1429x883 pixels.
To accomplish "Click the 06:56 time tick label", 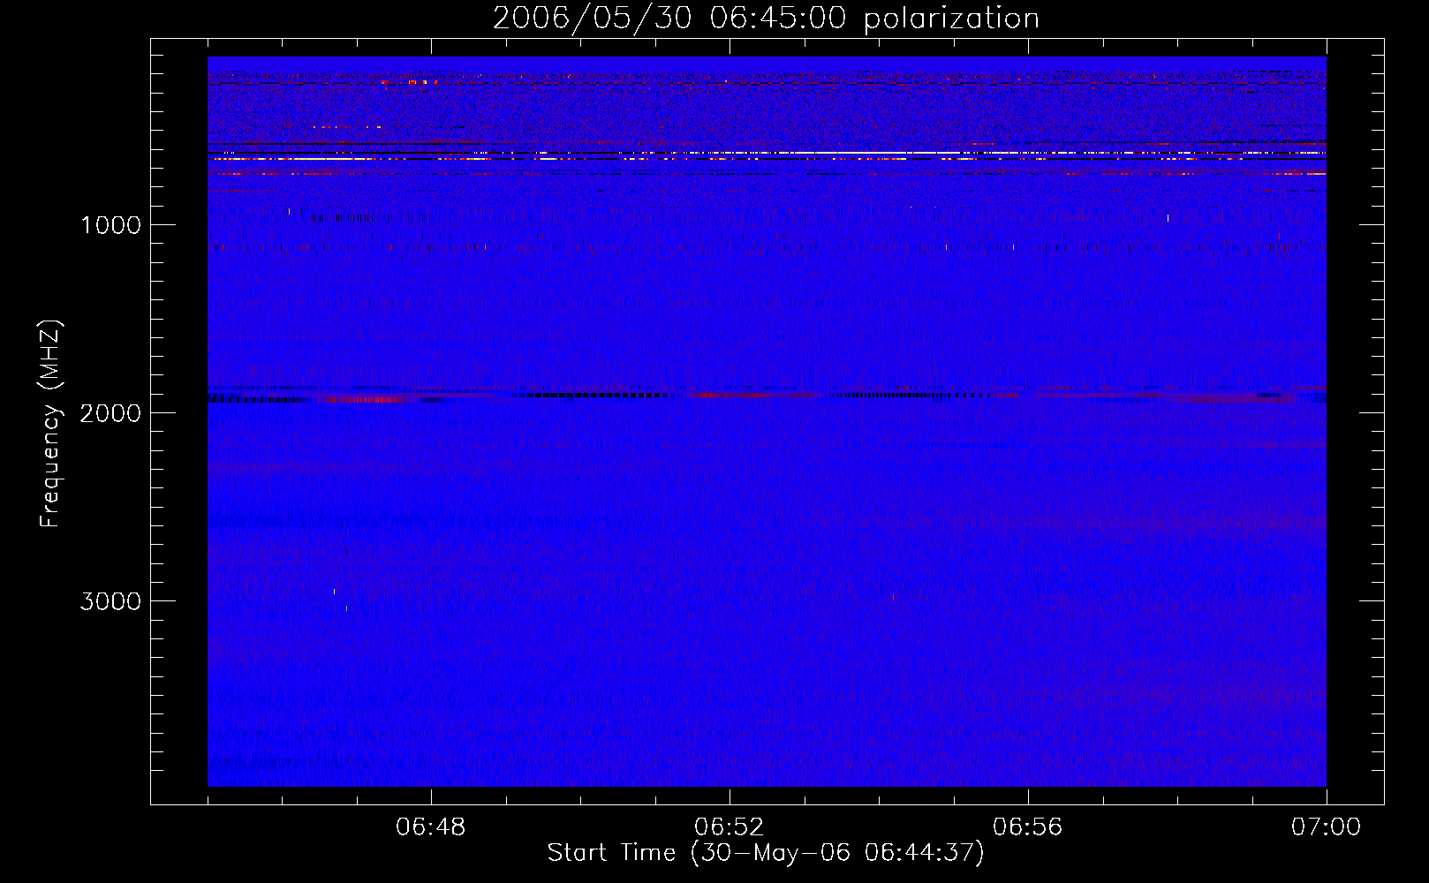I will [x=1028, y=827].
